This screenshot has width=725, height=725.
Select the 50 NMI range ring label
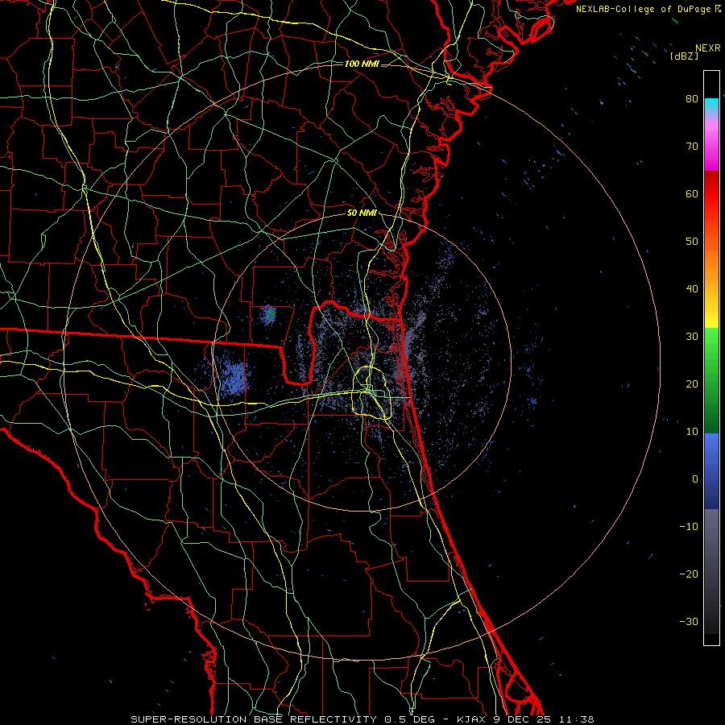[x=362, y=213]
